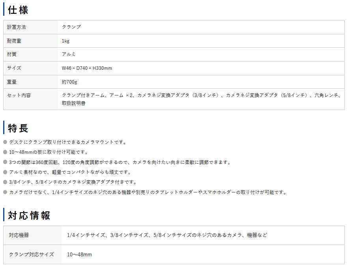Image resolution: width=347 pixels, height=267 pixels.
Task: Click the 10〜48mmの板 feature line
Action: (x=48, y=152)
